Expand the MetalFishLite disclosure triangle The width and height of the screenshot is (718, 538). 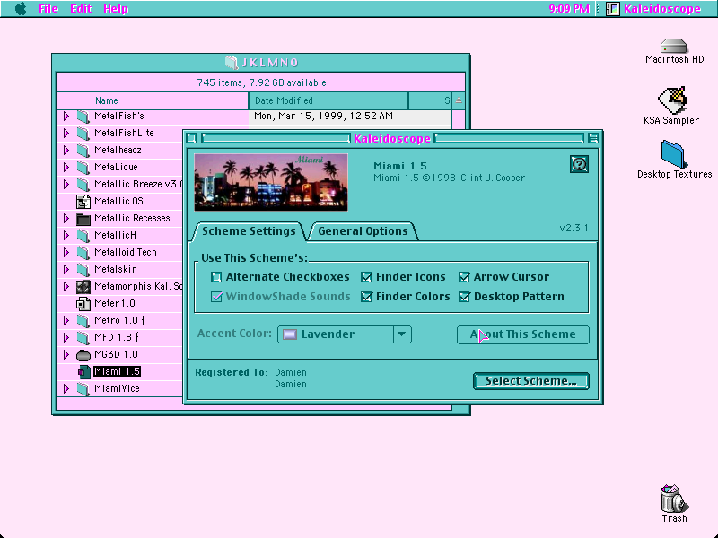point(66,133)
